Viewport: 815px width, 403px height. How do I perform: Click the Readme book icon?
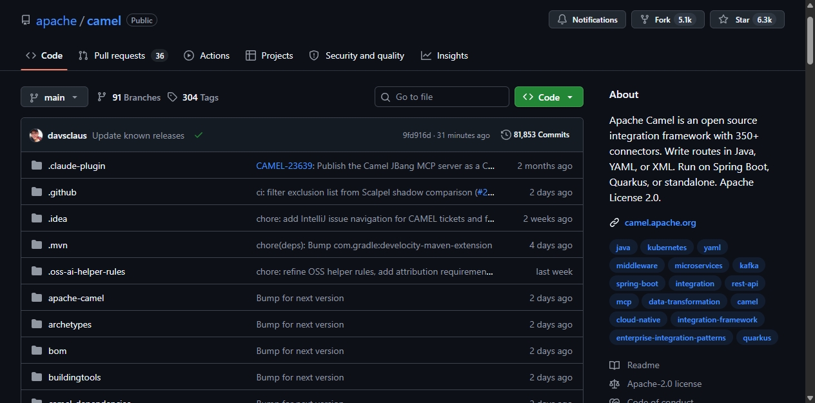[x=614, y=366]
